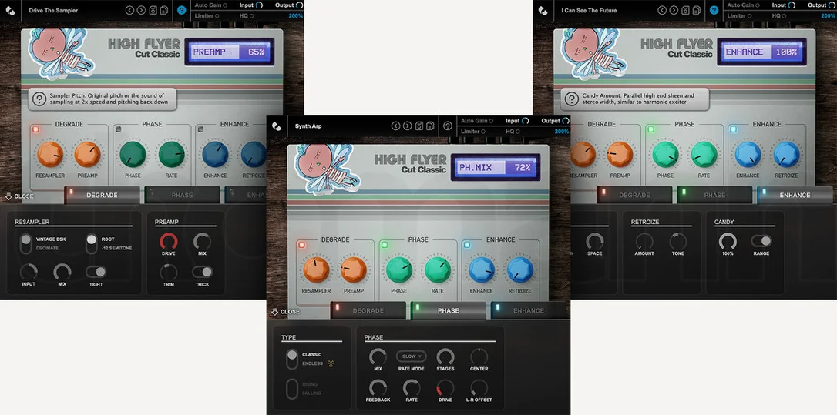Viewport: 837px width, 415px height.
Task: Click the yellow radiation icon next to ENDLESS
Action: point(331,363)
